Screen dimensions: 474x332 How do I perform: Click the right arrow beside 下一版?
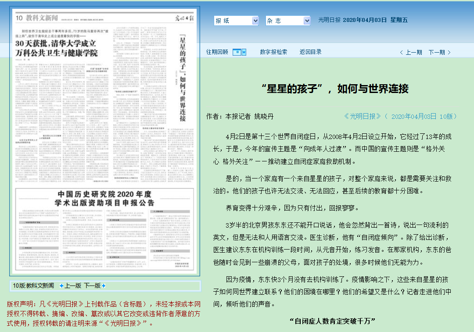[104, 286]
